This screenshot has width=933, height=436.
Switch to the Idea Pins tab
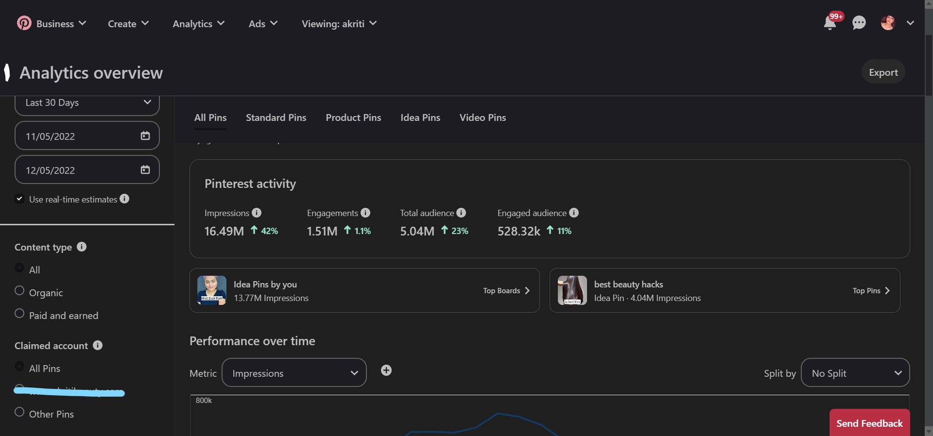point(420,117)
